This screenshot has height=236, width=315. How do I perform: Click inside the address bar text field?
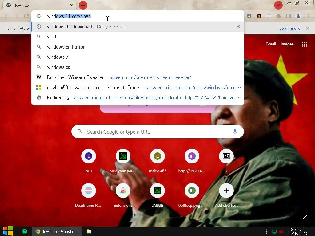tap(138, 16)
